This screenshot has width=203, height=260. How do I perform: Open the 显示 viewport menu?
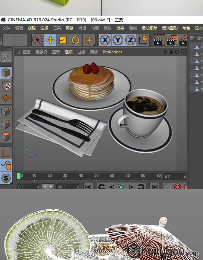(56, 52)
